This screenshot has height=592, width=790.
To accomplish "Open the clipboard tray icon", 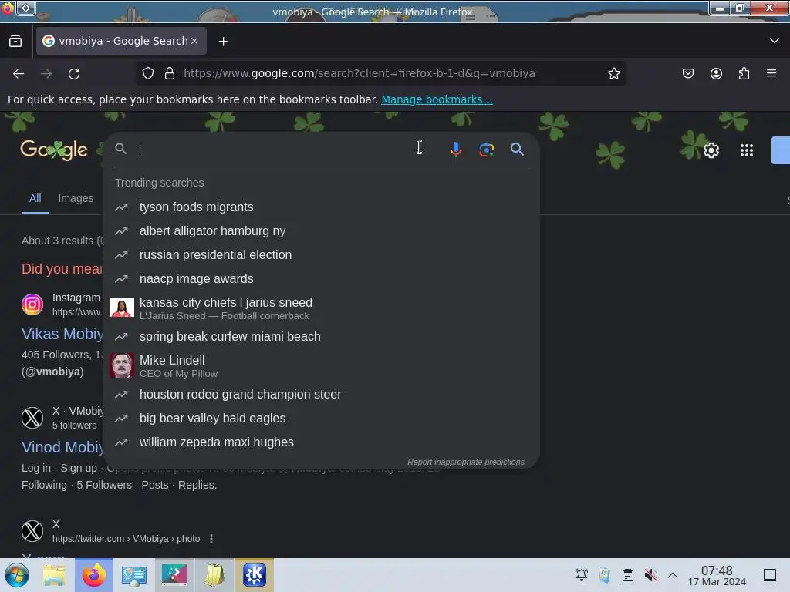I will [x=628, y=575].
